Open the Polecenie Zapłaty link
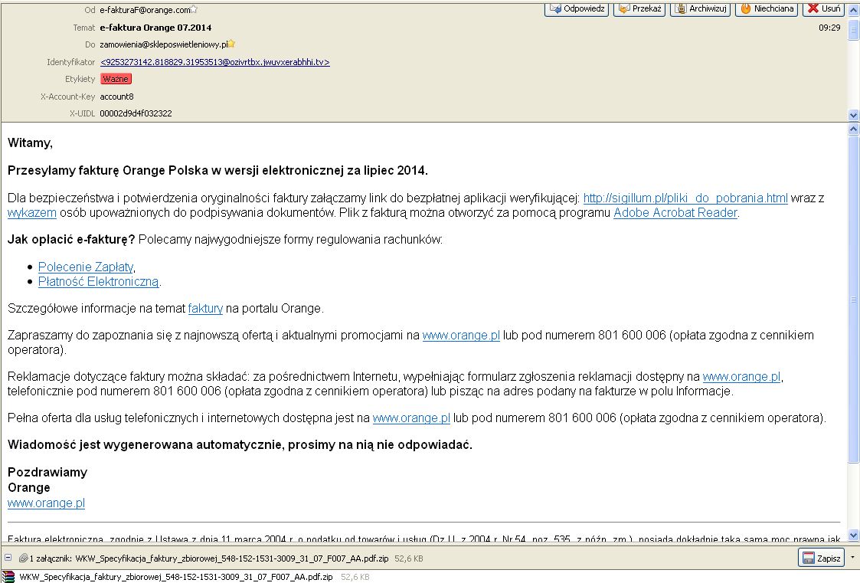 86,267
